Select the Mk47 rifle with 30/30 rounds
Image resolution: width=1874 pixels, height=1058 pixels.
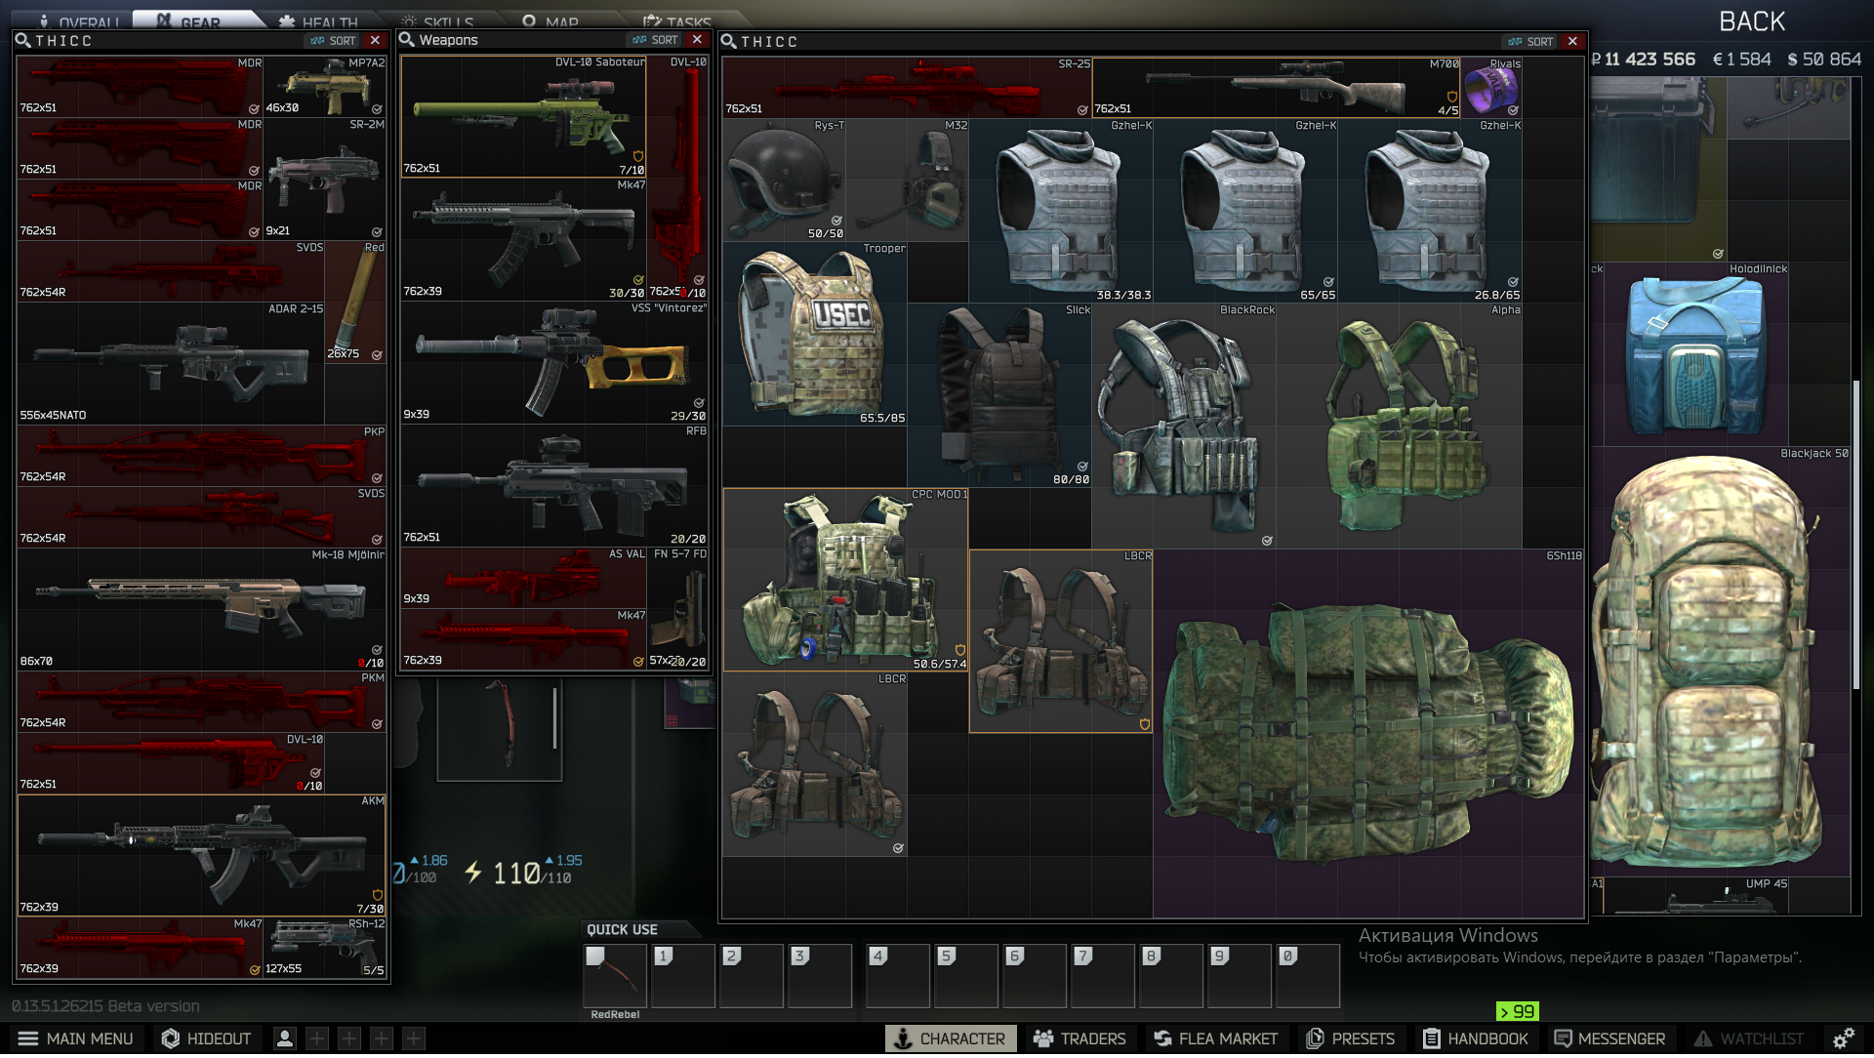click(x=524, y=239)
